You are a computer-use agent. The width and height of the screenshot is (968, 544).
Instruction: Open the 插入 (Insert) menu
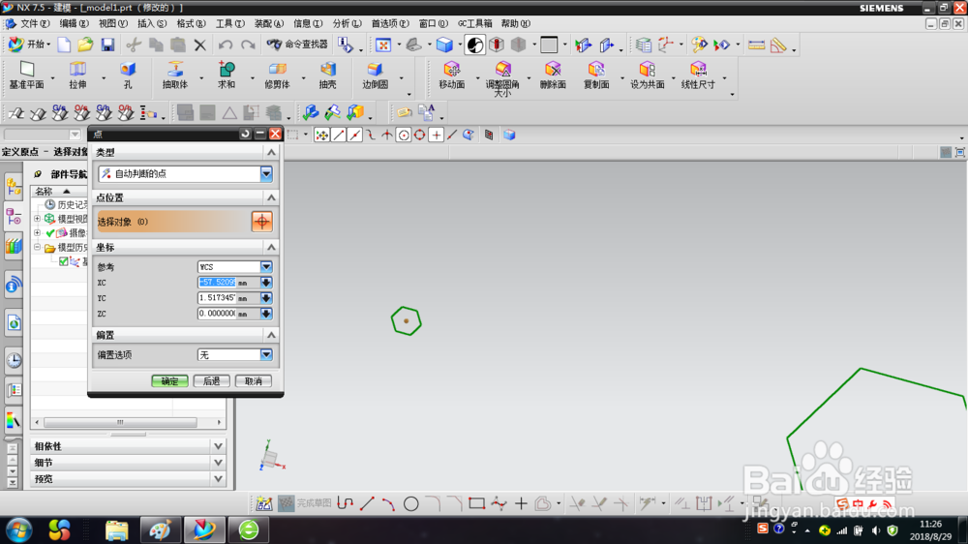tap(152, 23)
